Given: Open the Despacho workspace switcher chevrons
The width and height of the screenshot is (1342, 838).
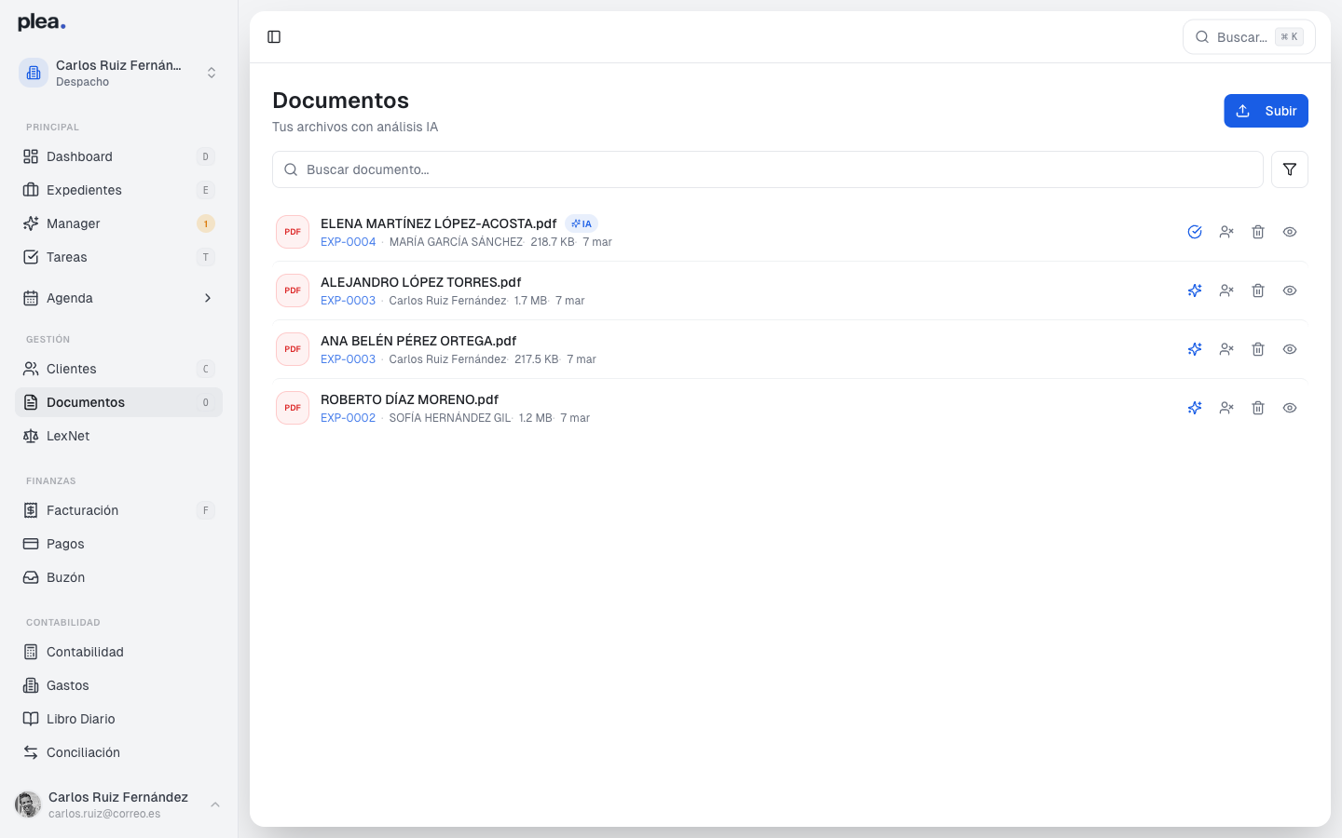Looking at the screenshot, I should tap(212, 73).
